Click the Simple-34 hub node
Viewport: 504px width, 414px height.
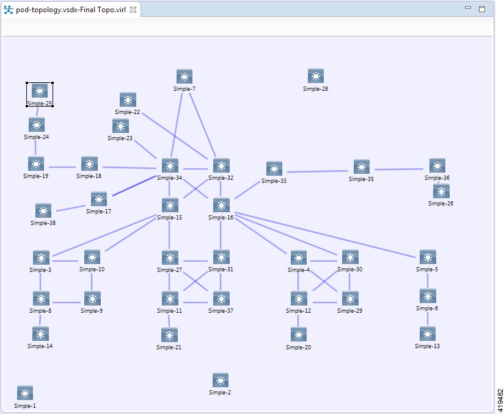coord(169,164)
